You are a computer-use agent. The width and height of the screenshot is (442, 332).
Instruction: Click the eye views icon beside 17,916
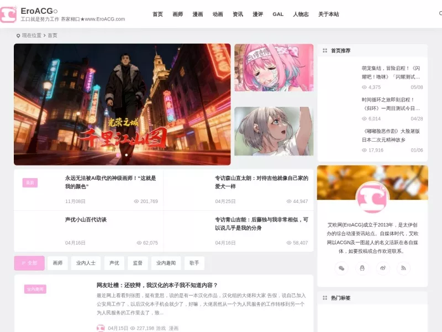click(364, 150)
